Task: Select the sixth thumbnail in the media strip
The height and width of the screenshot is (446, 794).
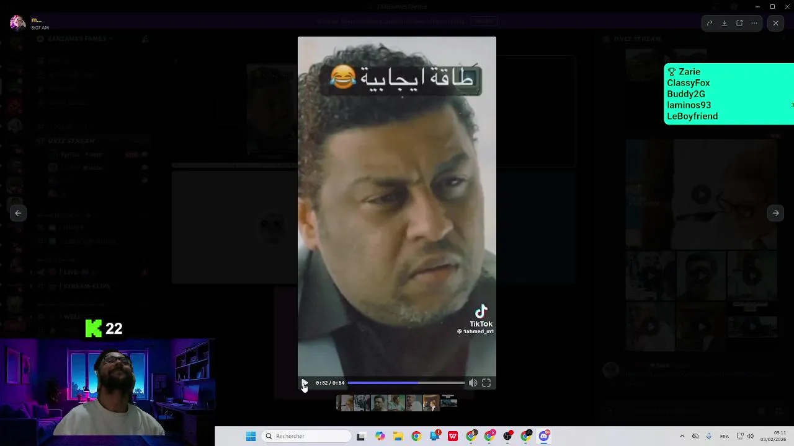Action: (431, 403)
